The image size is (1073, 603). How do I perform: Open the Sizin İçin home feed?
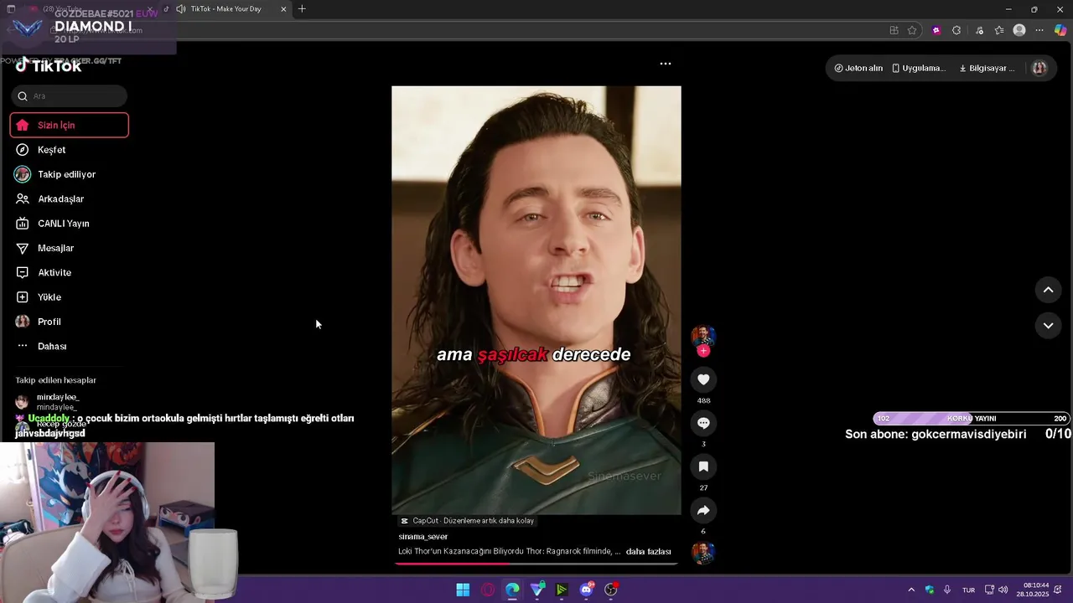[x=69, y=125]
